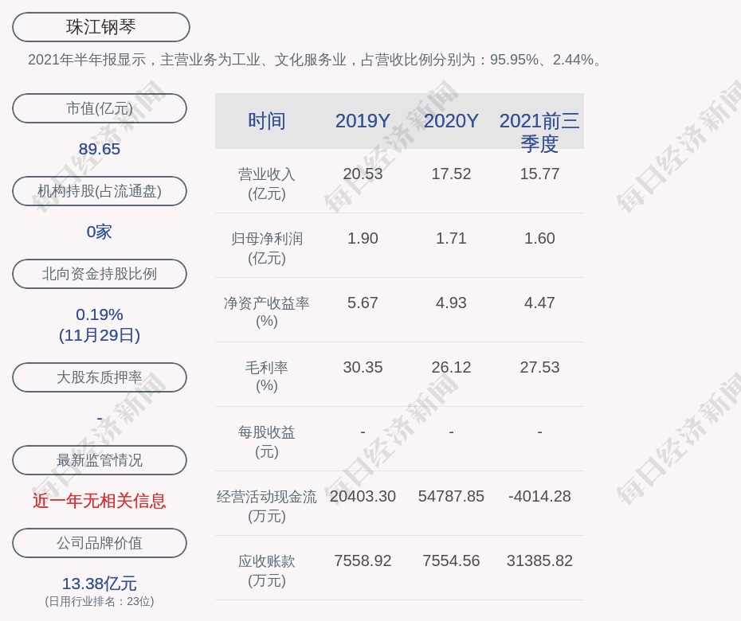This screenshot has height=621, width=741.
Task: Click ROE value 5.67
Action: pyautogui.click(x=363, y=303)
